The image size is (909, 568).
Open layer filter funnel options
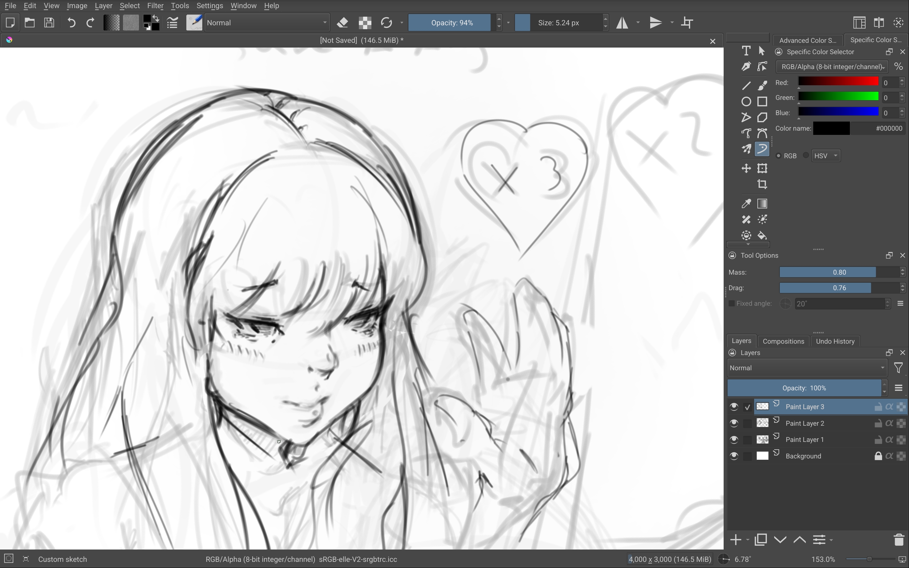pyautogui.click(x=899, y=368)
